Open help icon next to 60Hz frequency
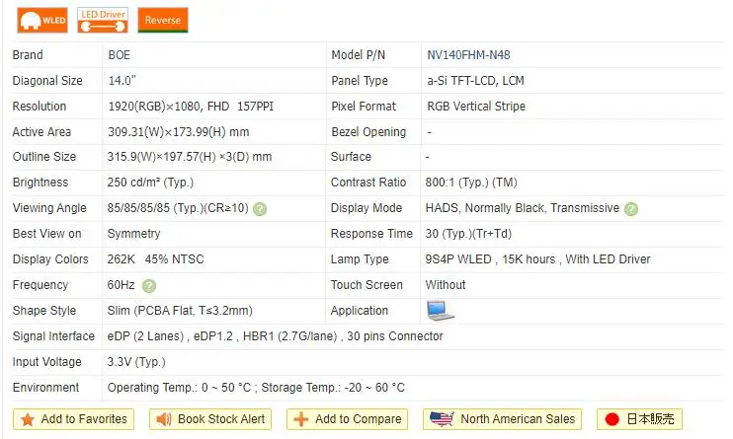This screenshot has width=733, height=439. point(149,285)
